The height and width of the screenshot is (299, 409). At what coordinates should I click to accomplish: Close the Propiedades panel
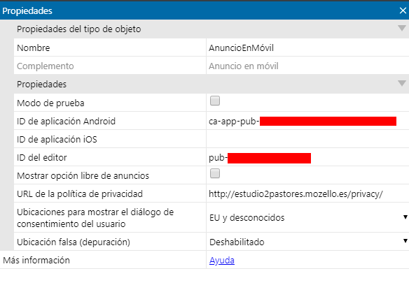click(x=403, y=10)
